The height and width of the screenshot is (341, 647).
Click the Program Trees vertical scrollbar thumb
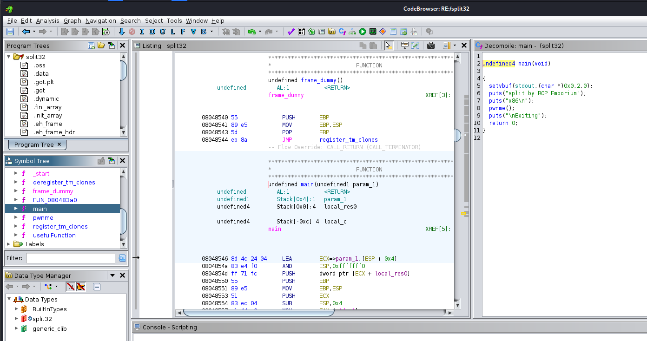point(124,71)
